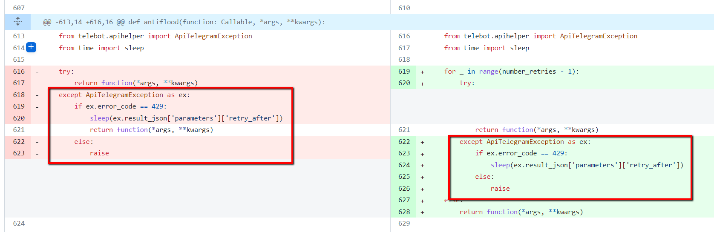Viewport: 714px width, 232px height.
Task: Click left line number 619
Action: pos(19,106)
